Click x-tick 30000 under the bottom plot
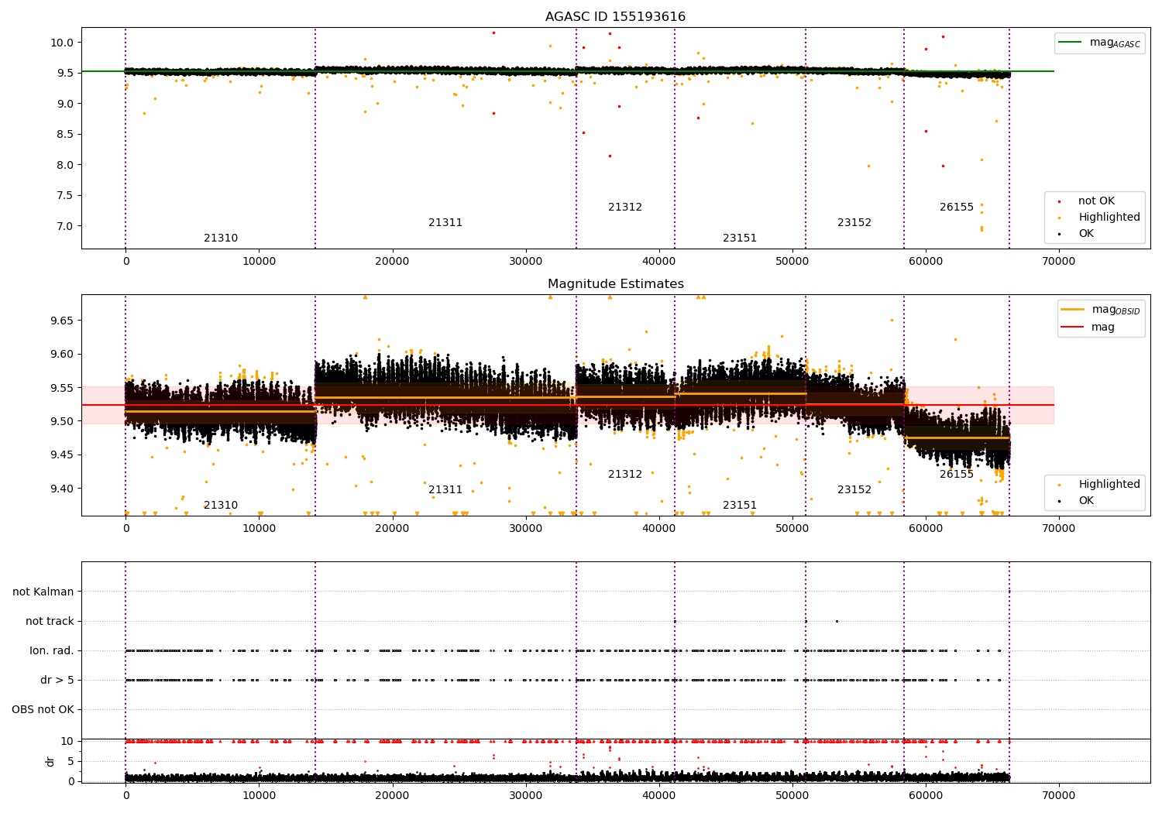The image size is (1162, 813). pyautogui.click(x=526, y=795)
